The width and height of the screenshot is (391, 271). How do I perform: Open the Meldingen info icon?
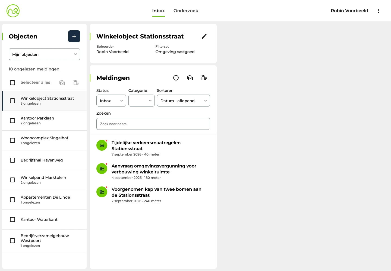point(176,78)
